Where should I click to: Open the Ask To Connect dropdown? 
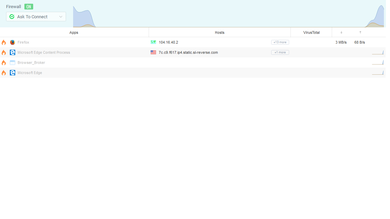point(36,17)
